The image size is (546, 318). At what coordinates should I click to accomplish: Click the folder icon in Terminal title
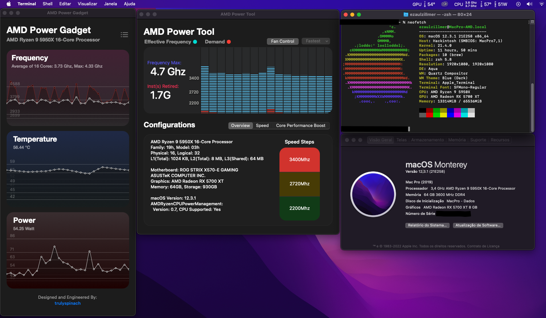coord(406,15)
